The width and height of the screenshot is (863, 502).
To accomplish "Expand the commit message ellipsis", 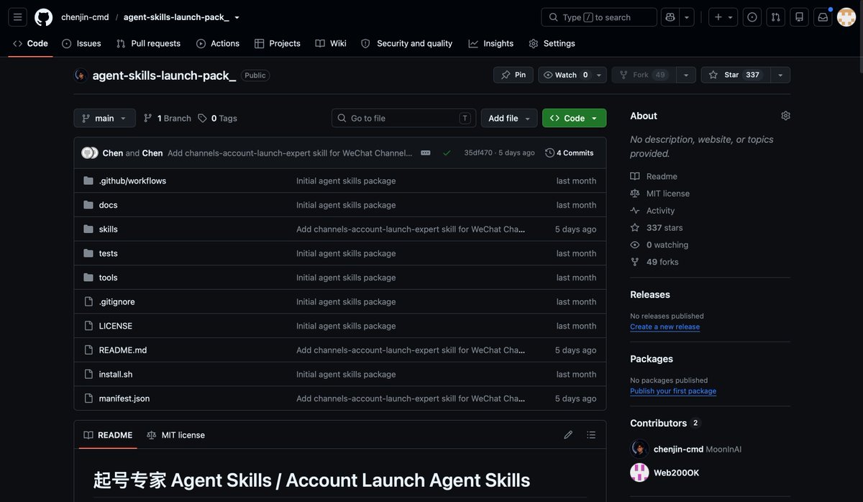I will pyautogui.click(x=426, y=152).
